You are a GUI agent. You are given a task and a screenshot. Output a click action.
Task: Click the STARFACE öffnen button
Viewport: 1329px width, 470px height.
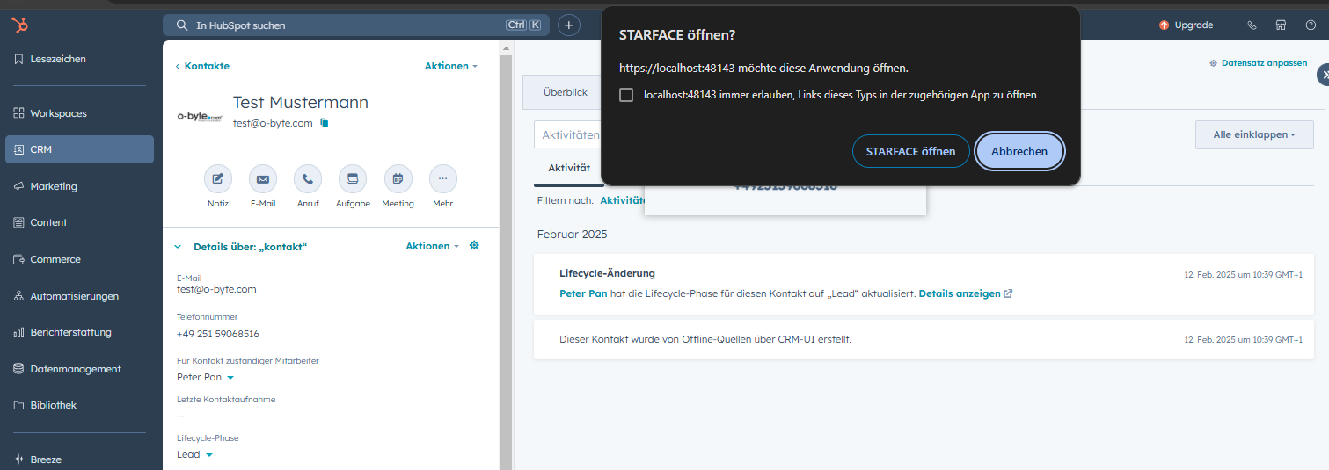pyautogui.click(x=910, y=151)
